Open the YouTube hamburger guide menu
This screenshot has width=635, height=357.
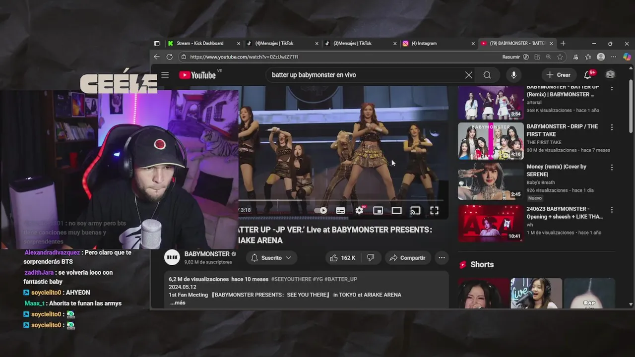click(165, 75)
